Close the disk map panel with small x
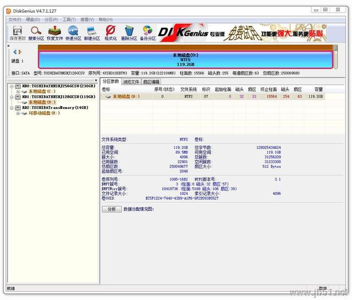Screen dimensions: 352x300 (9, 46)
